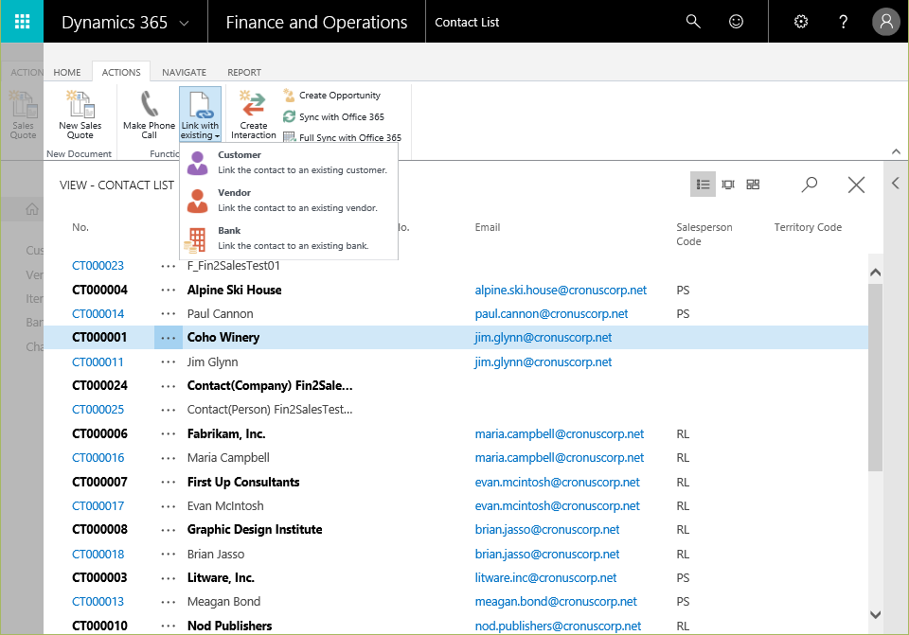The width and height of the screenshot is (909, 635).
Task: Sort by the Email column header
Action: pos(487,227)
